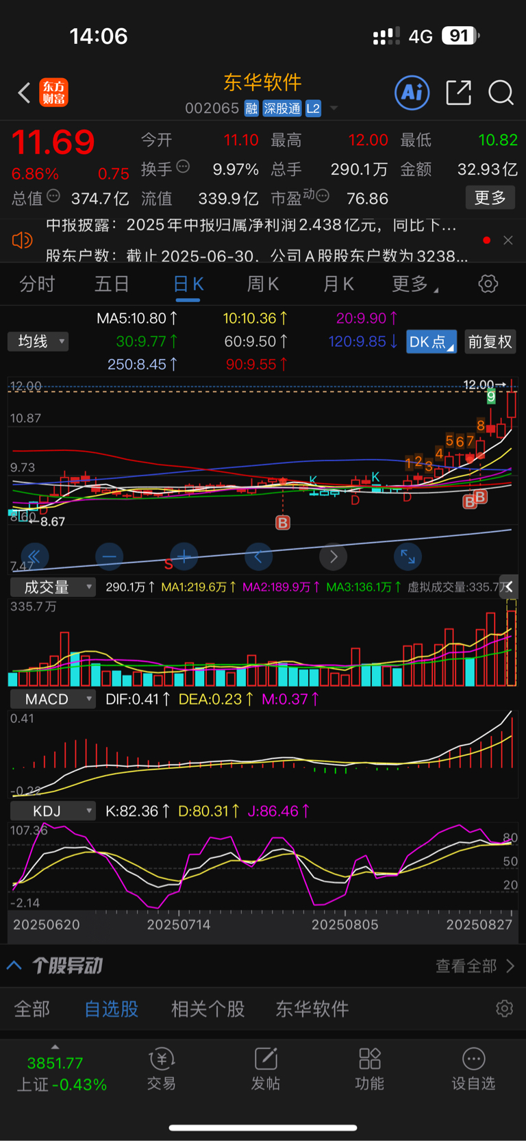Tap the lowest red B marker on K-line chart
526x1141 pixels.
click(283, 523)
